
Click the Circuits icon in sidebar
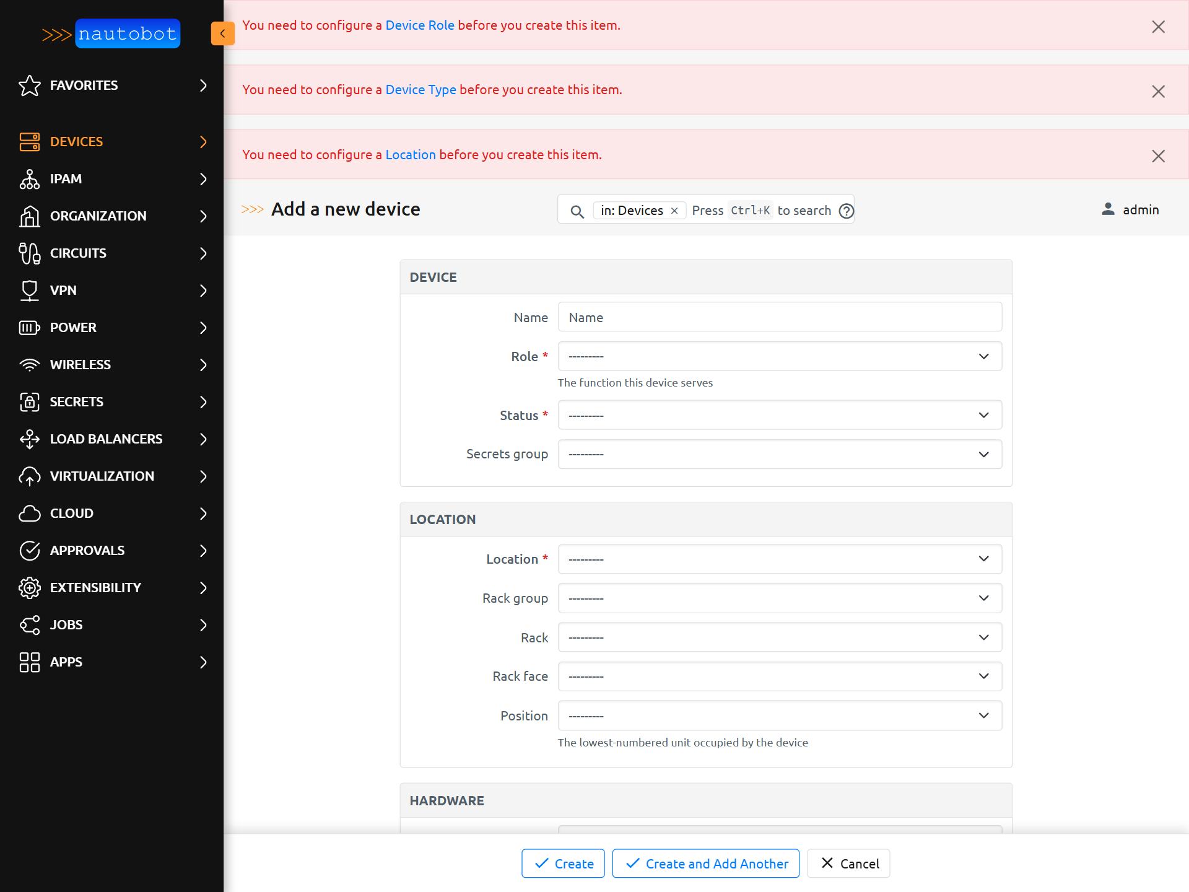(x=29, y=253)
